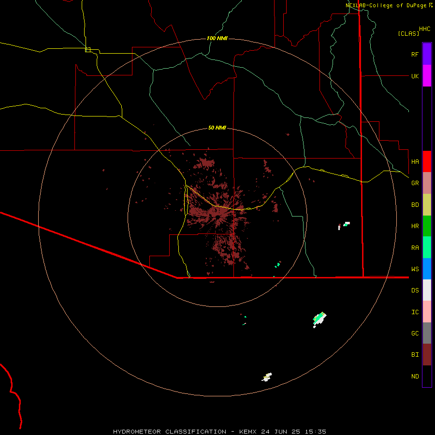Click the bright green RA swatch

[427, 247]
